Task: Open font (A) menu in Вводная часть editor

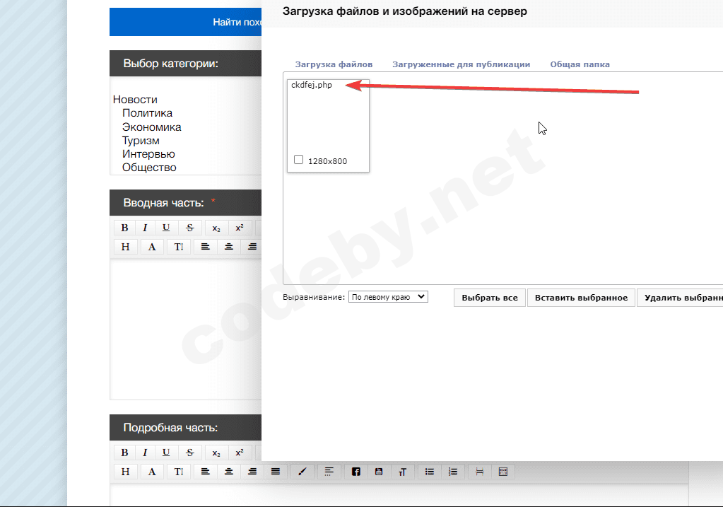Action: pos(152,247)
